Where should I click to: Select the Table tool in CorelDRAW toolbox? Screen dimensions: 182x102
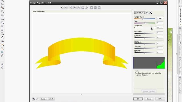2,30
